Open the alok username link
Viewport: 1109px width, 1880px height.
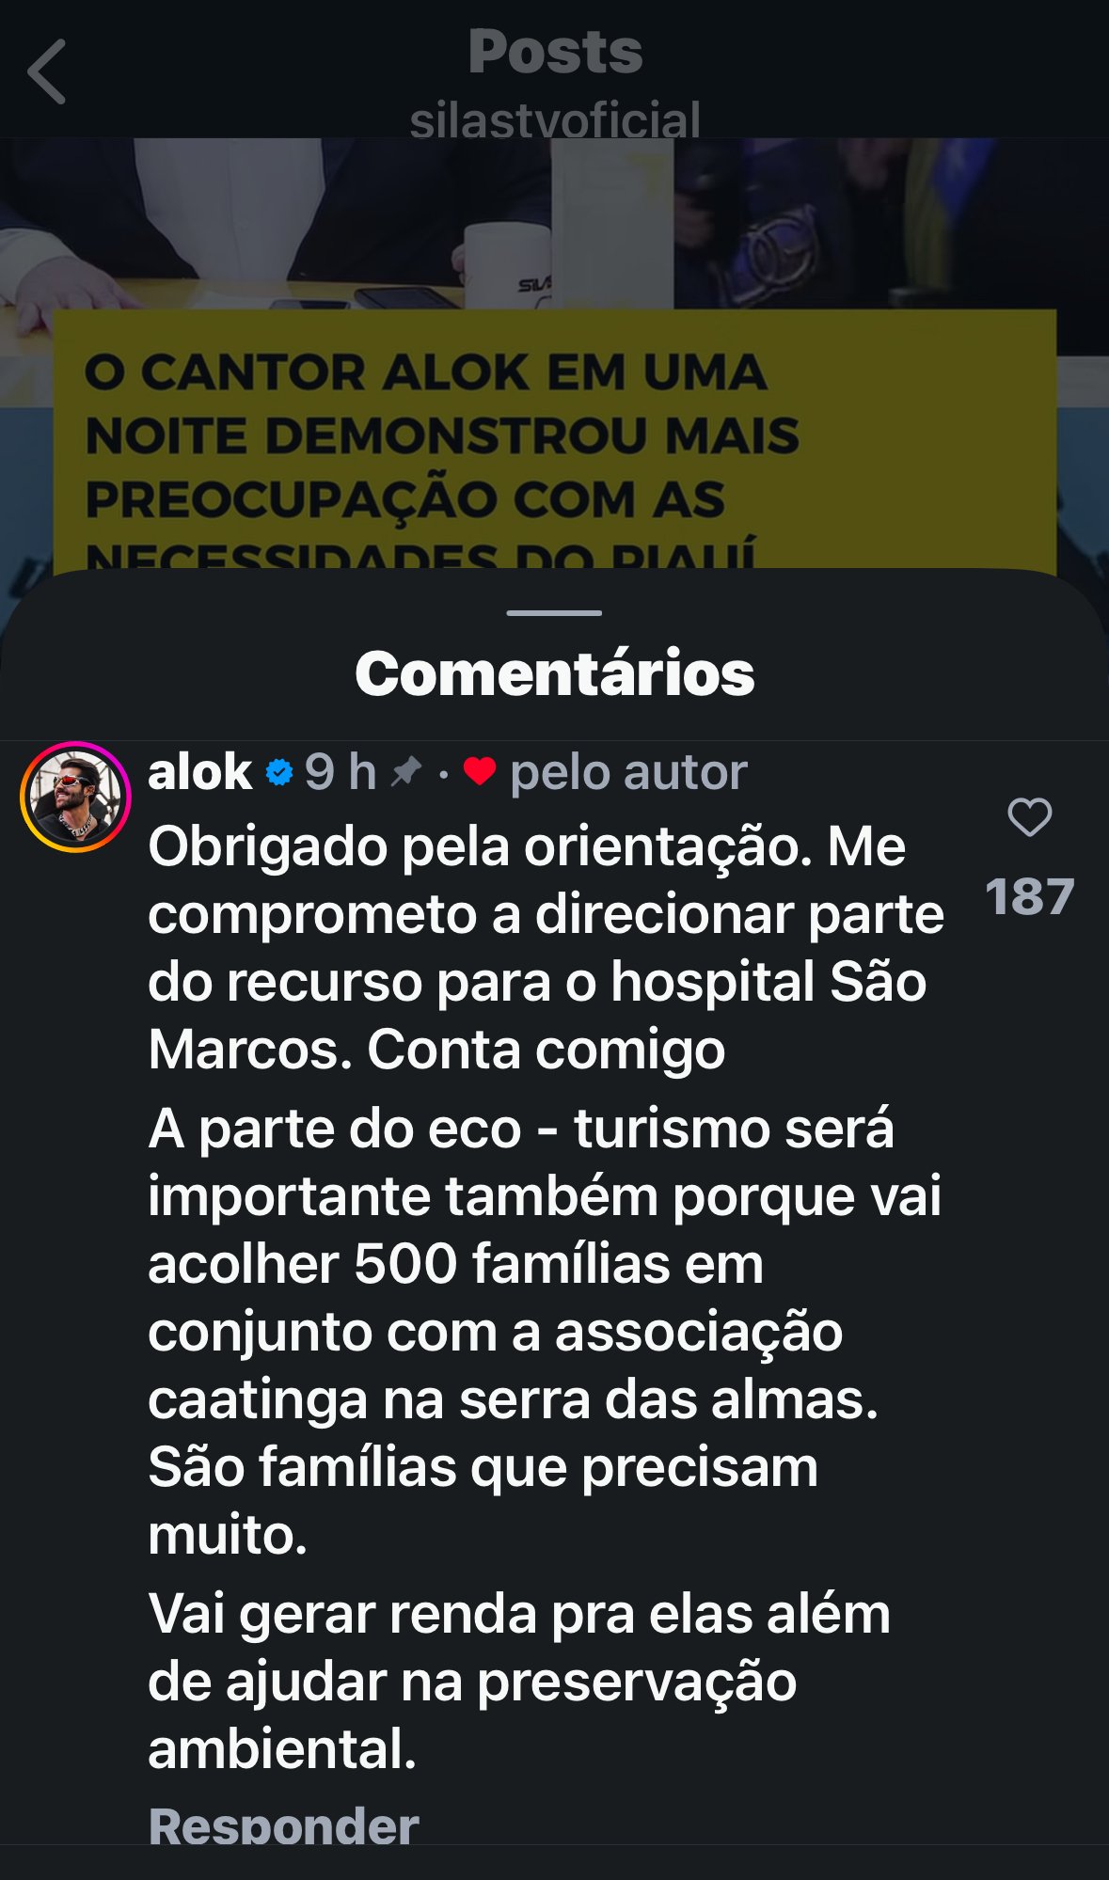click(x=199, y=772)
